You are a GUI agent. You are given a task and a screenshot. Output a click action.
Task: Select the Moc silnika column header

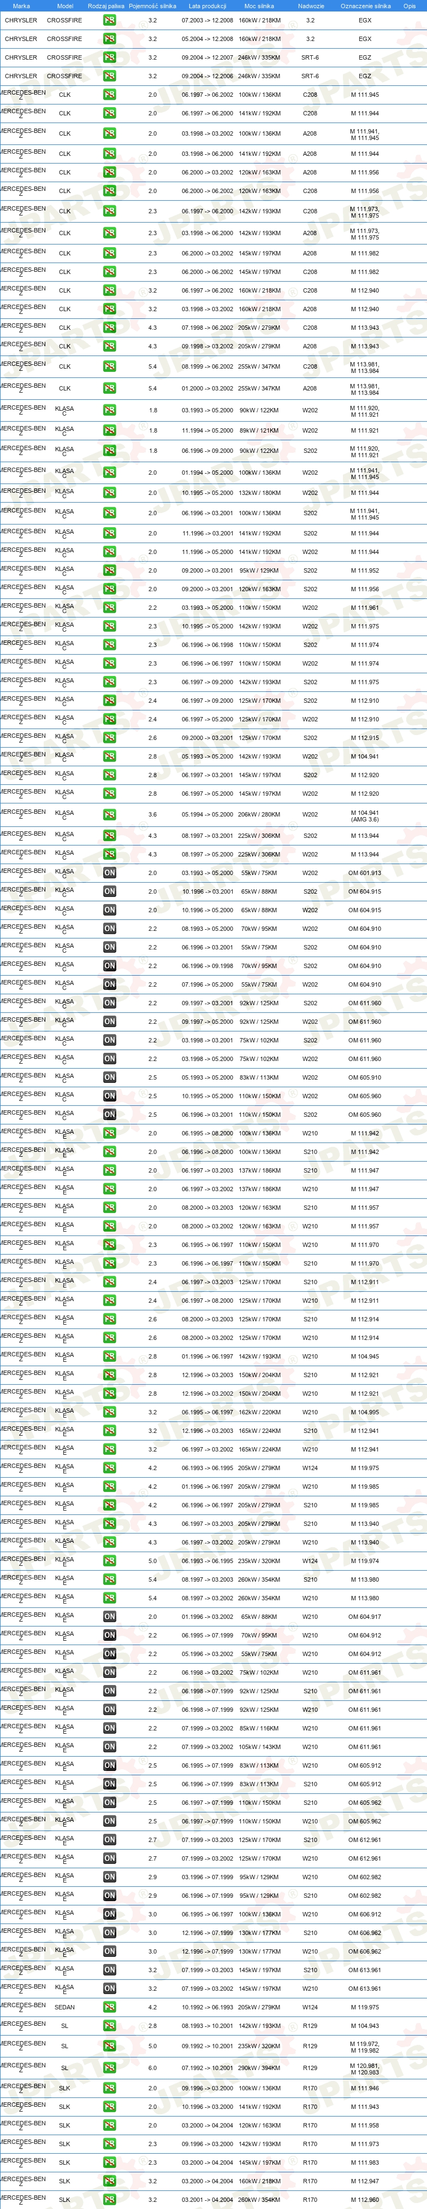[x=259, y=6]
